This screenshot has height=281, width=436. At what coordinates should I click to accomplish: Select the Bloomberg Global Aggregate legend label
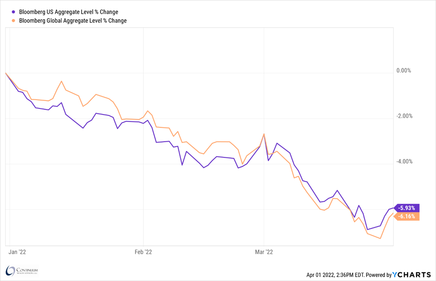[73, 20]
